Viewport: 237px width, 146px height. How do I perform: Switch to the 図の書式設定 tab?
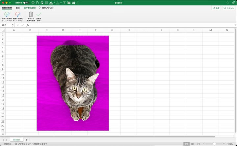30,8
